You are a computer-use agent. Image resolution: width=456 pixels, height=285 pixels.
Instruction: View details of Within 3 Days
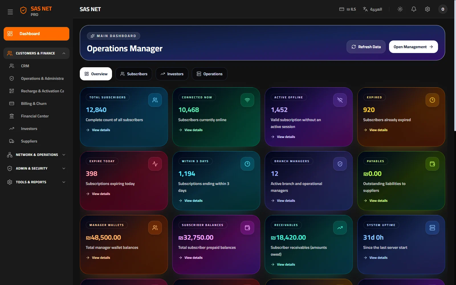click(x=190, y=201)
